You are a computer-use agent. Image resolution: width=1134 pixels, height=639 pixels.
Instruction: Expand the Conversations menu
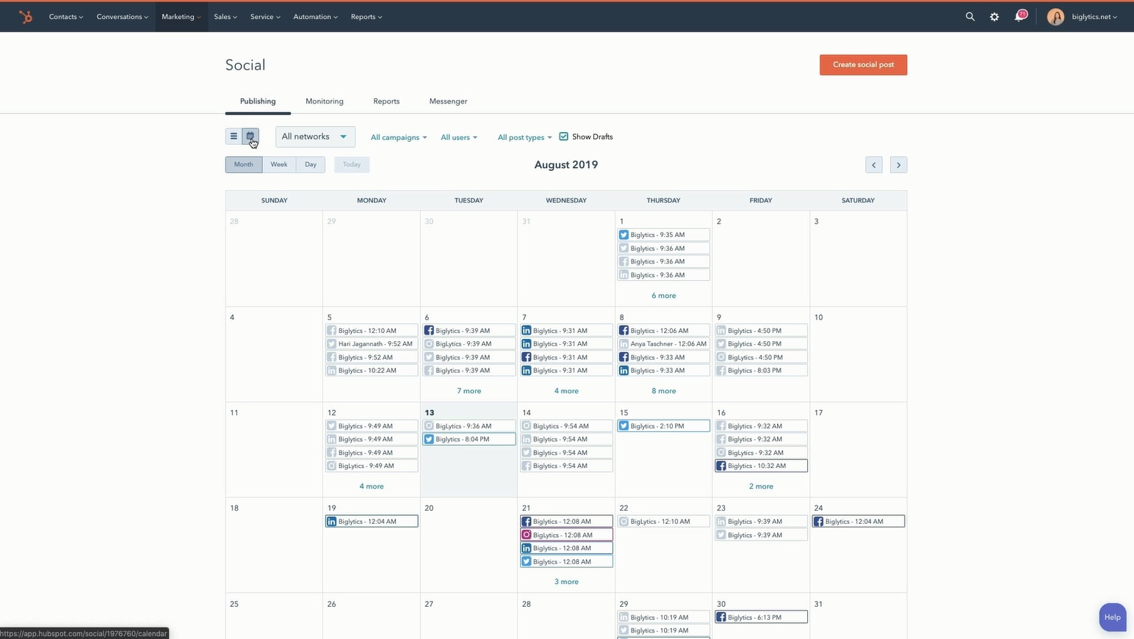[123, 17]
